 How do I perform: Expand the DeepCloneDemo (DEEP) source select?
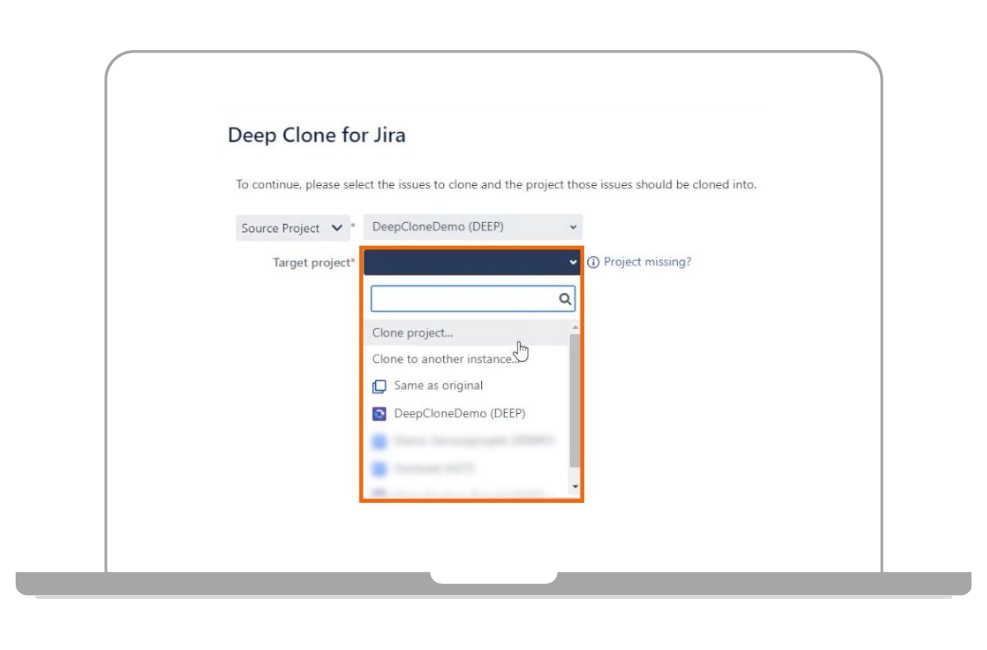pos(472,227)
